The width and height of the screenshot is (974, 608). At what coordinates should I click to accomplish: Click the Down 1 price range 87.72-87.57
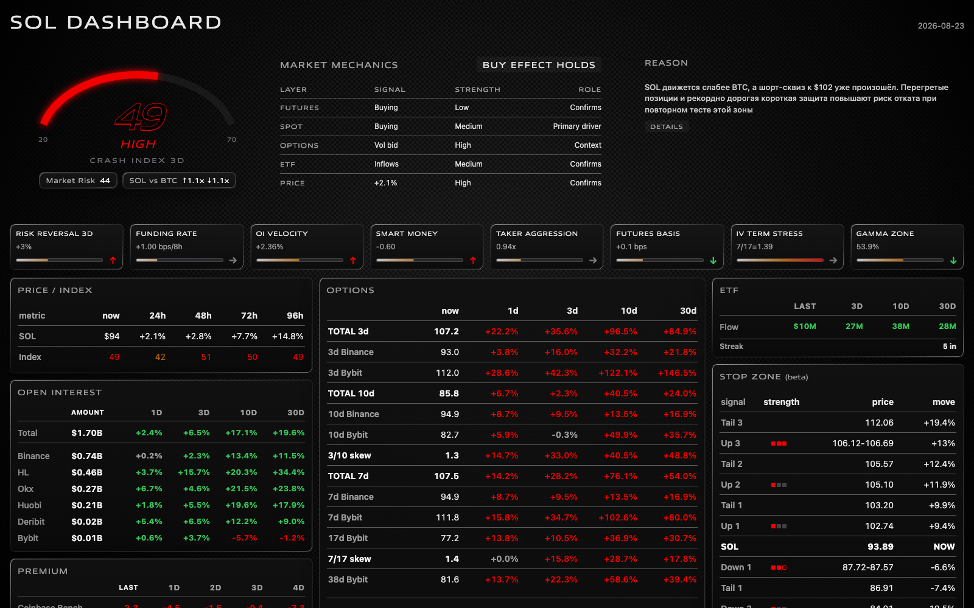(868, 567)
